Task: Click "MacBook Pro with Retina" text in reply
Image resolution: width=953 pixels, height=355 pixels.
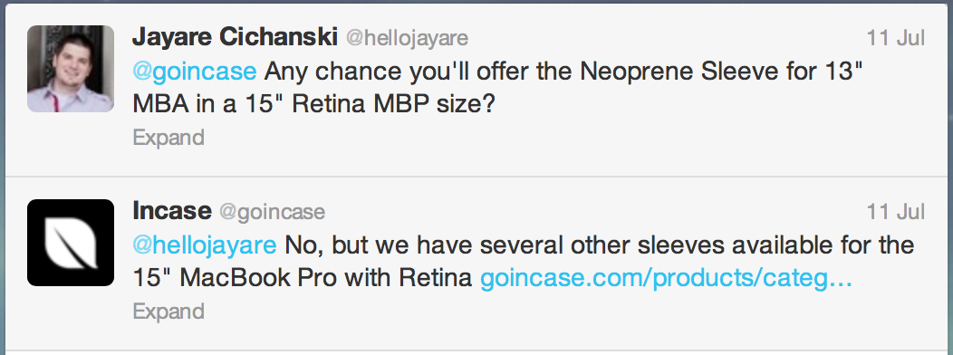Action: 326,278
